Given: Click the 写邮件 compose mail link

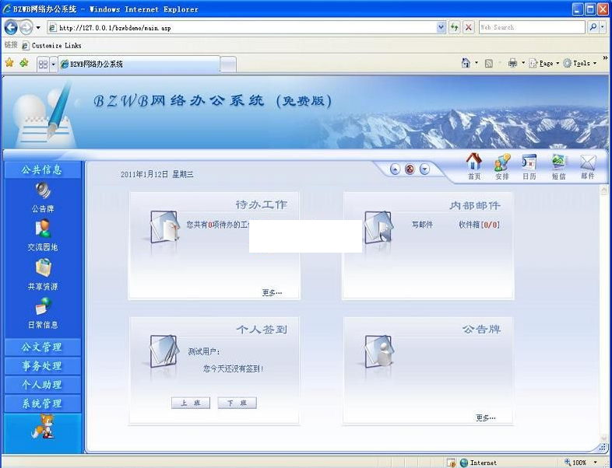Looking at the screenshot, I should (x=422, y=225).
